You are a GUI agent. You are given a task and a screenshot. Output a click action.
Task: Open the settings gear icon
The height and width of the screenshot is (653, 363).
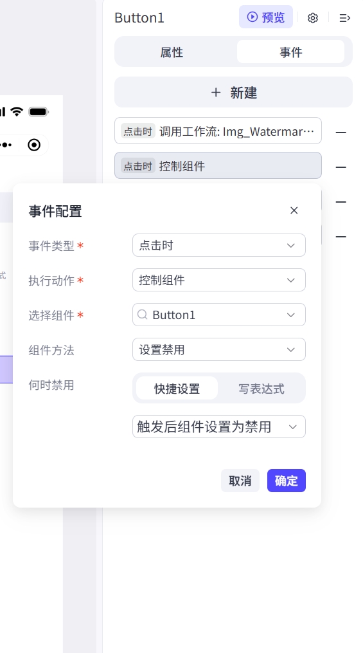pyautogui.click(x=313, y=18)
